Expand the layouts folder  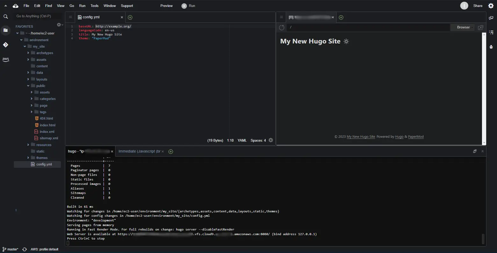28,79
